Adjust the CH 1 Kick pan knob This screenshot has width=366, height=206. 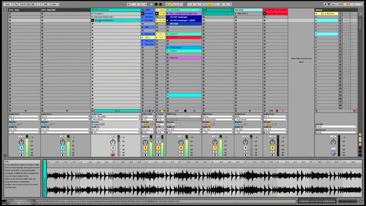(x=21, y=142)
